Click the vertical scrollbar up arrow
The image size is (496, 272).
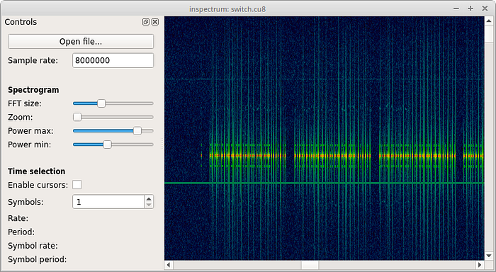[x=489, y=21]
